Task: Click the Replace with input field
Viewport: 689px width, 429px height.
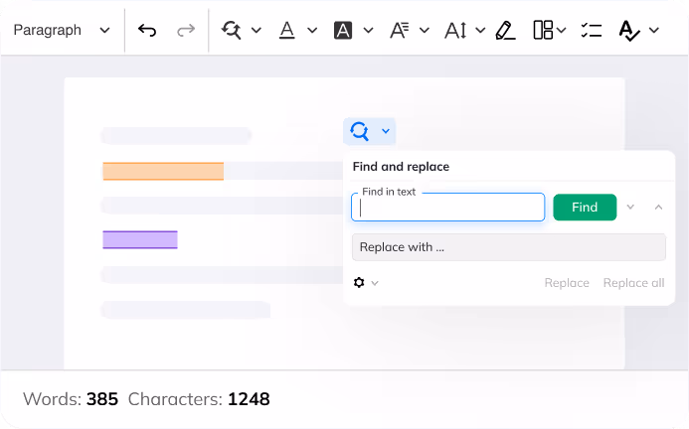Action: 508,247
